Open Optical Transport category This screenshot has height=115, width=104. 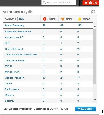tap(15, 78)
